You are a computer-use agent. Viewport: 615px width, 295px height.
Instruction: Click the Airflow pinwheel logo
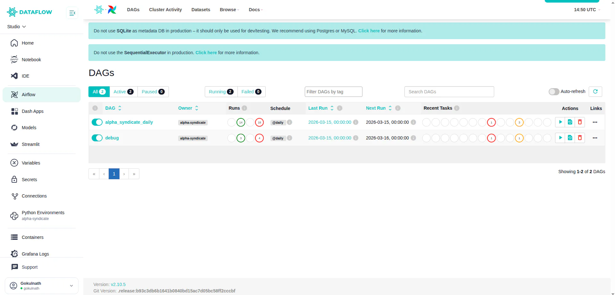[x=112, y=10]
